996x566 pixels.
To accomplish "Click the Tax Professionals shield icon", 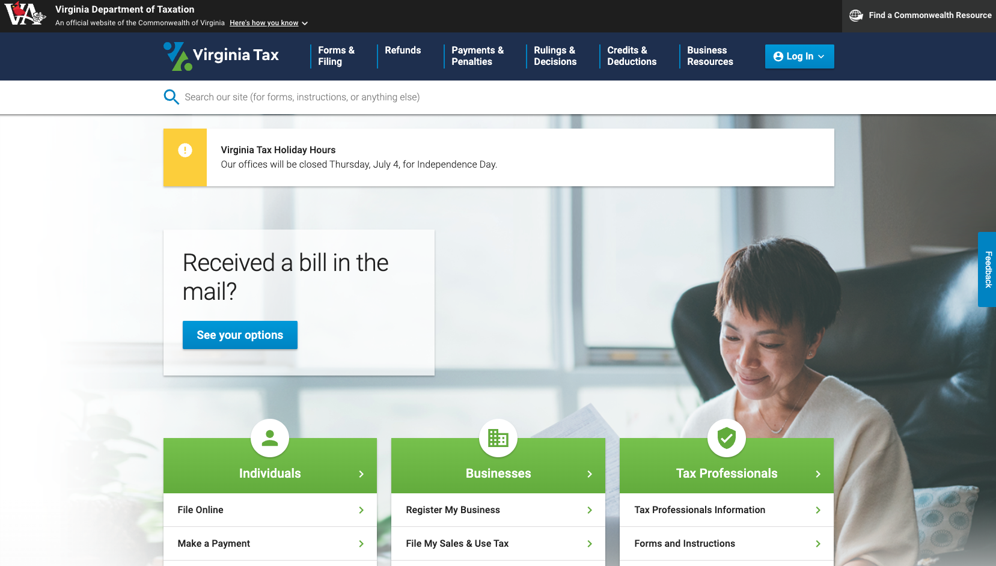I will [727, 438].
